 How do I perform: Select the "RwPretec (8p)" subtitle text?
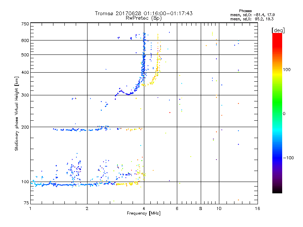pyautogui.click(x=144, y=18)
